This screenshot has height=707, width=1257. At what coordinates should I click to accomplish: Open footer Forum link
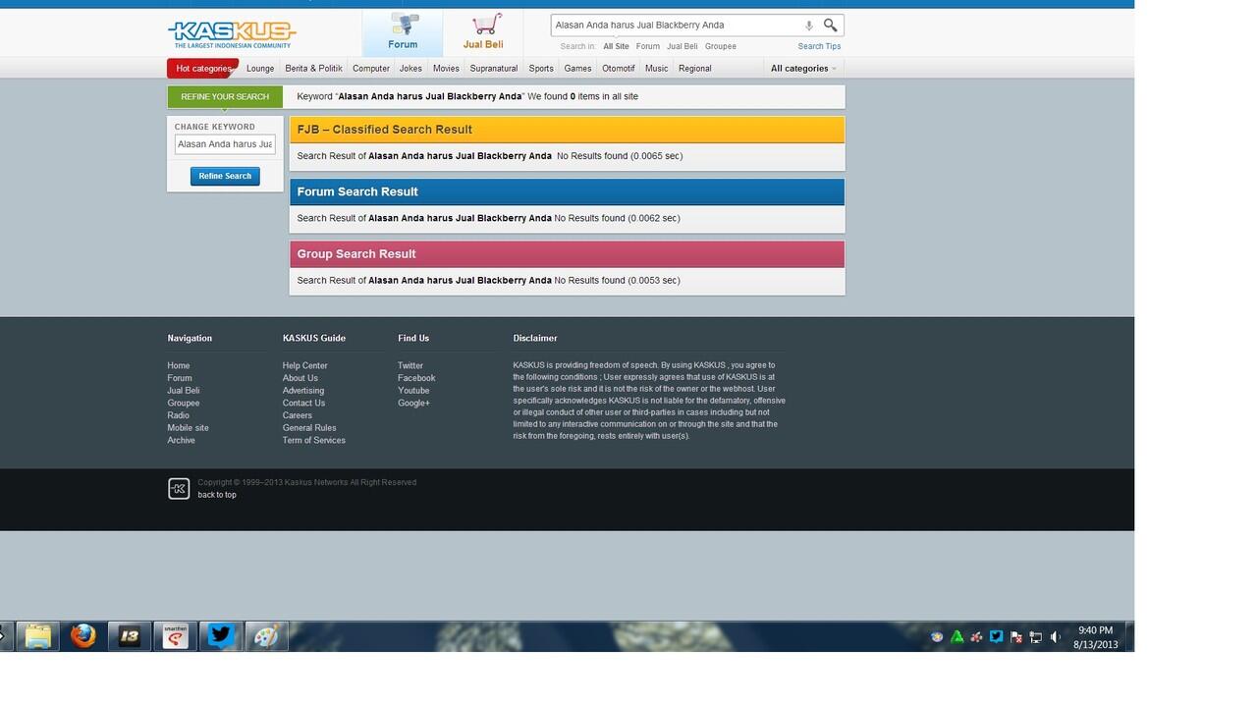[x=180, y=378]
